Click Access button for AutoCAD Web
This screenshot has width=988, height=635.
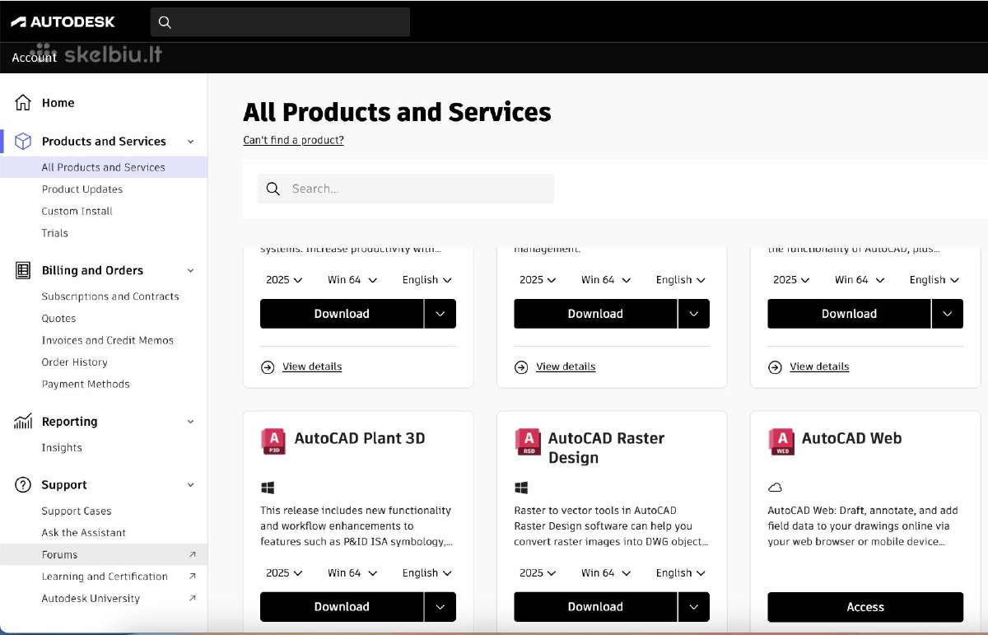865,607
